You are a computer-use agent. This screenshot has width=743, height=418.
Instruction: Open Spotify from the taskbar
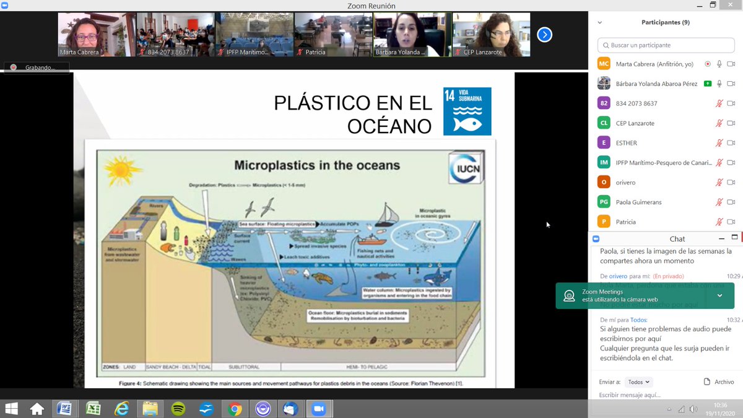point(178,409)
